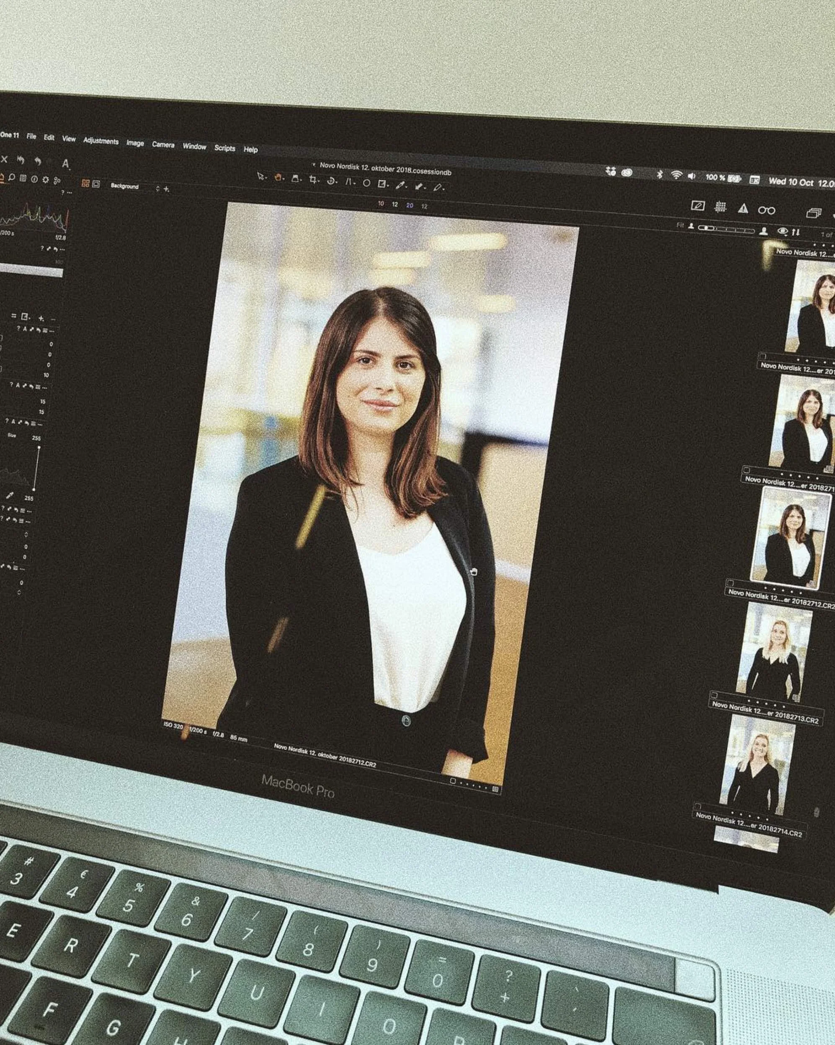
Task: Open the Adjustments menu
Action: pos(101,141)
